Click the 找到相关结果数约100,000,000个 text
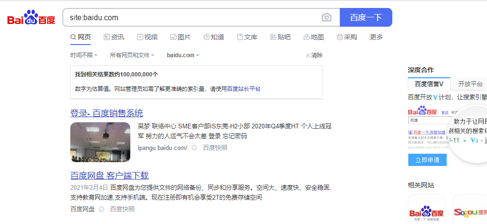 point(116,75)
